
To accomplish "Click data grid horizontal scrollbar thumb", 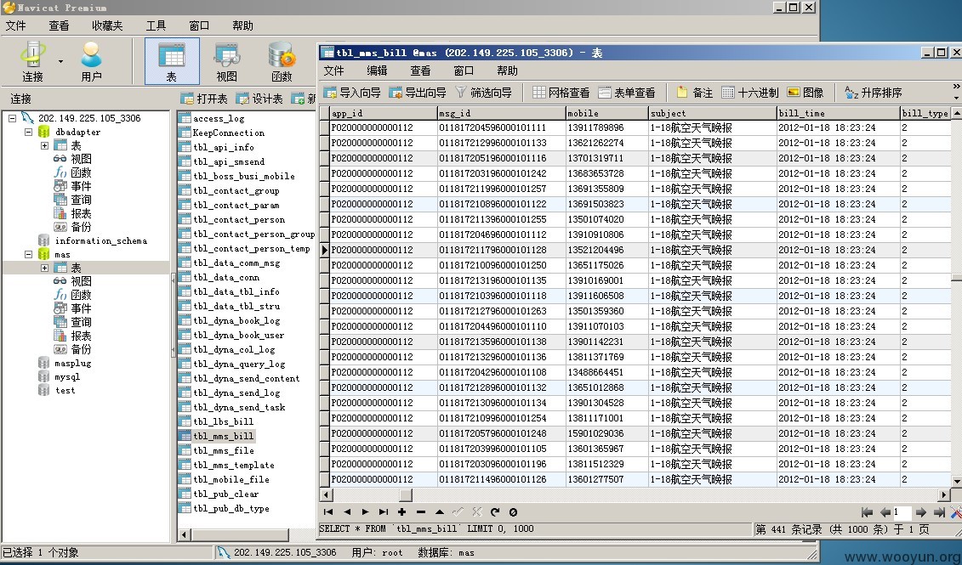I will pos(407,494).
